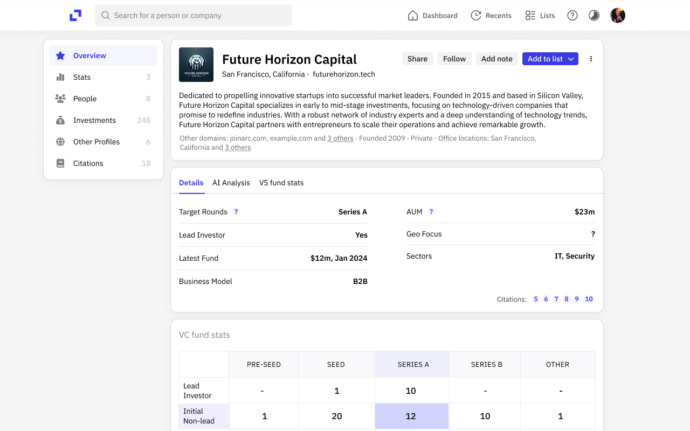Image resolution: width=690 pixels, height=431 pixels.
Task: Switch to the AI Analysis tab
Action: click(231, 183)
